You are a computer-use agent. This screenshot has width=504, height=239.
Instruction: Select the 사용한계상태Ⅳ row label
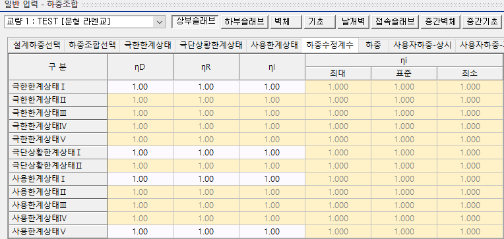click(58, 218)
